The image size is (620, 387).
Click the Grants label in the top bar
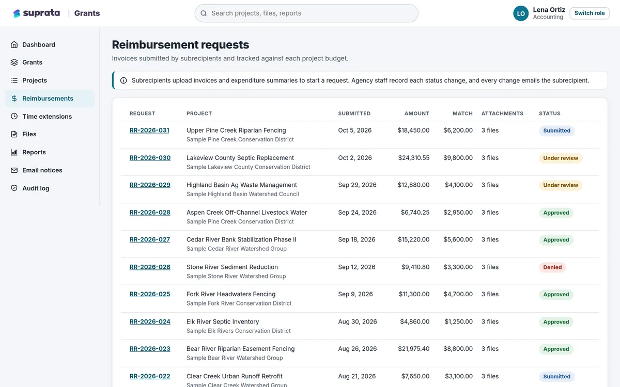[x=87, y=13]
